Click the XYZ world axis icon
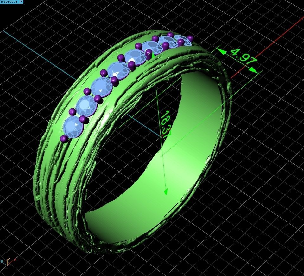304x276 pixels. (x=8, y=261)
